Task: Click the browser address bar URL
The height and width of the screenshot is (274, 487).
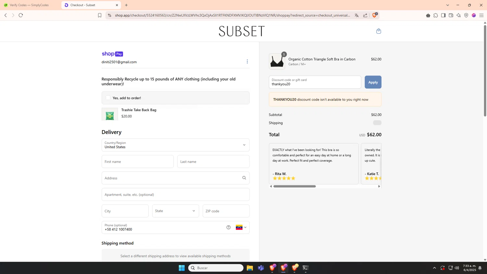Action: click(x=232, y=15)
